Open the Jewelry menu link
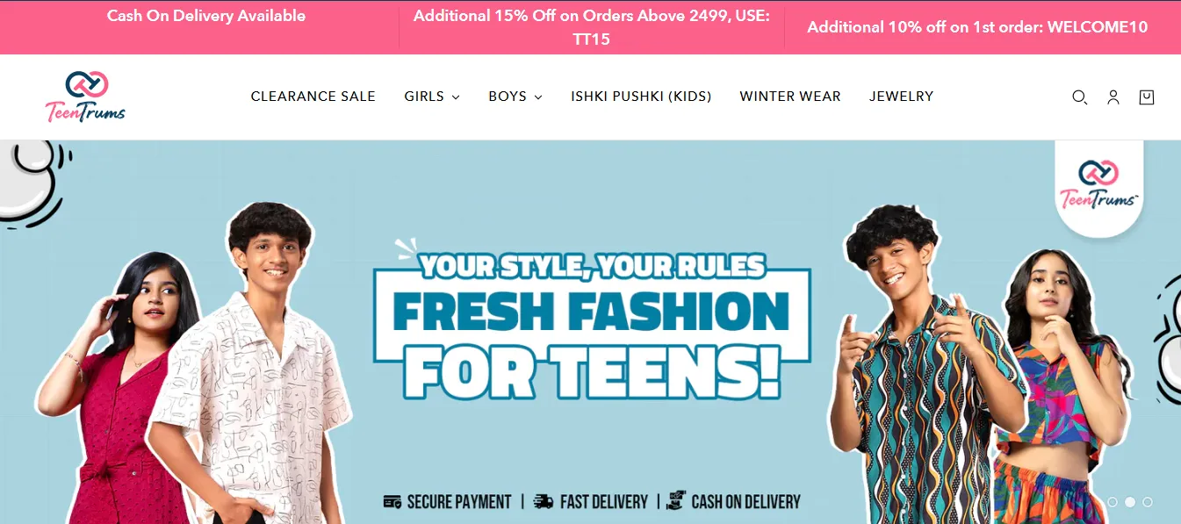The image size is (1181, 524). 902,97
